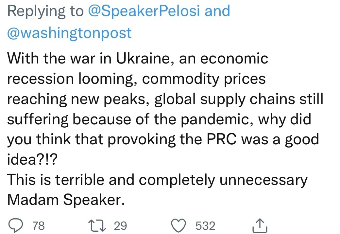Click the like count of 532

[205, 226]
